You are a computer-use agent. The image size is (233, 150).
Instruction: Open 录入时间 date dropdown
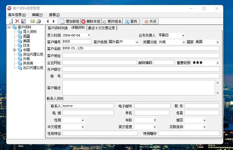tap(89, 35)
